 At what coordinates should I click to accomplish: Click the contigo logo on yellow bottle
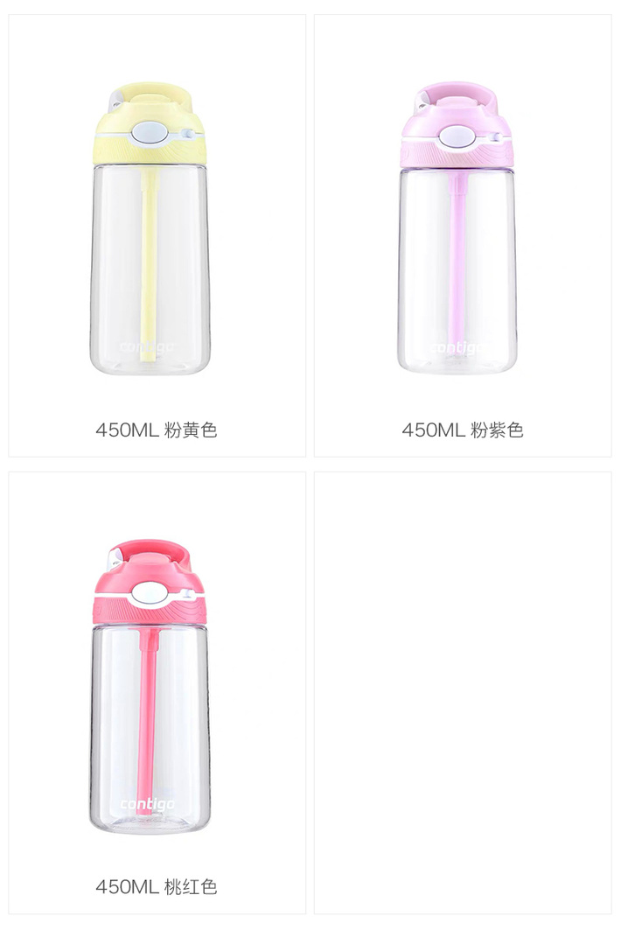click(x=147, y=347)
